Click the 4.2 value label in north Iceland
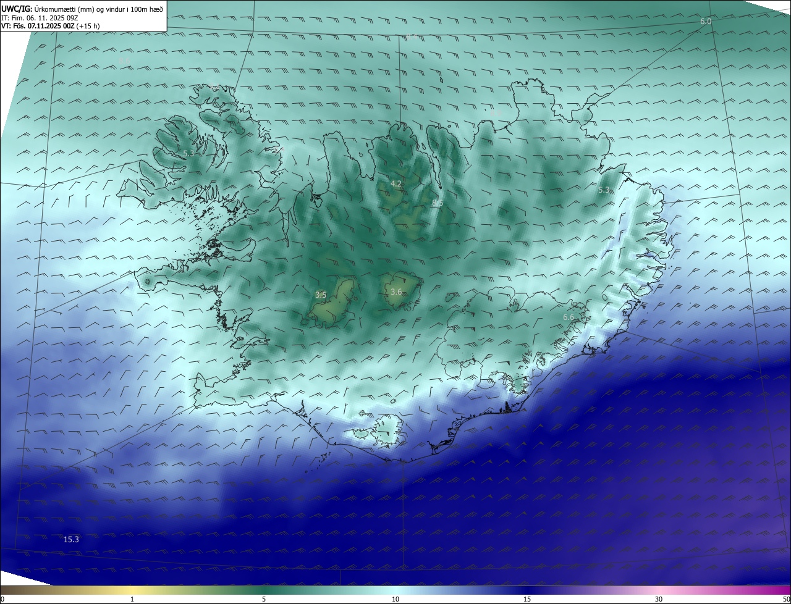 tap(396, 184)
